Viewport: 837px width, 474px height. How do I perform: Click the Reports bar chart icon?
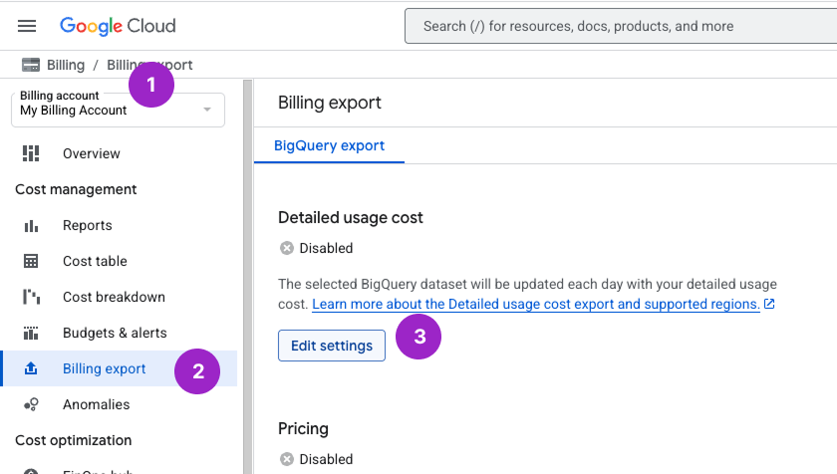pyautogui.click(x=31, y=226)
